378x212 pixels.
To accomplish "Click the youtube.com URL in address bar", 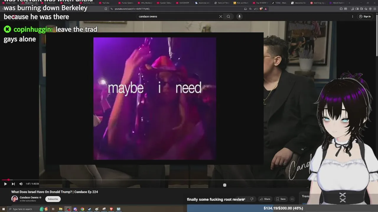I will pyautogui.click(x=132, y=9).
